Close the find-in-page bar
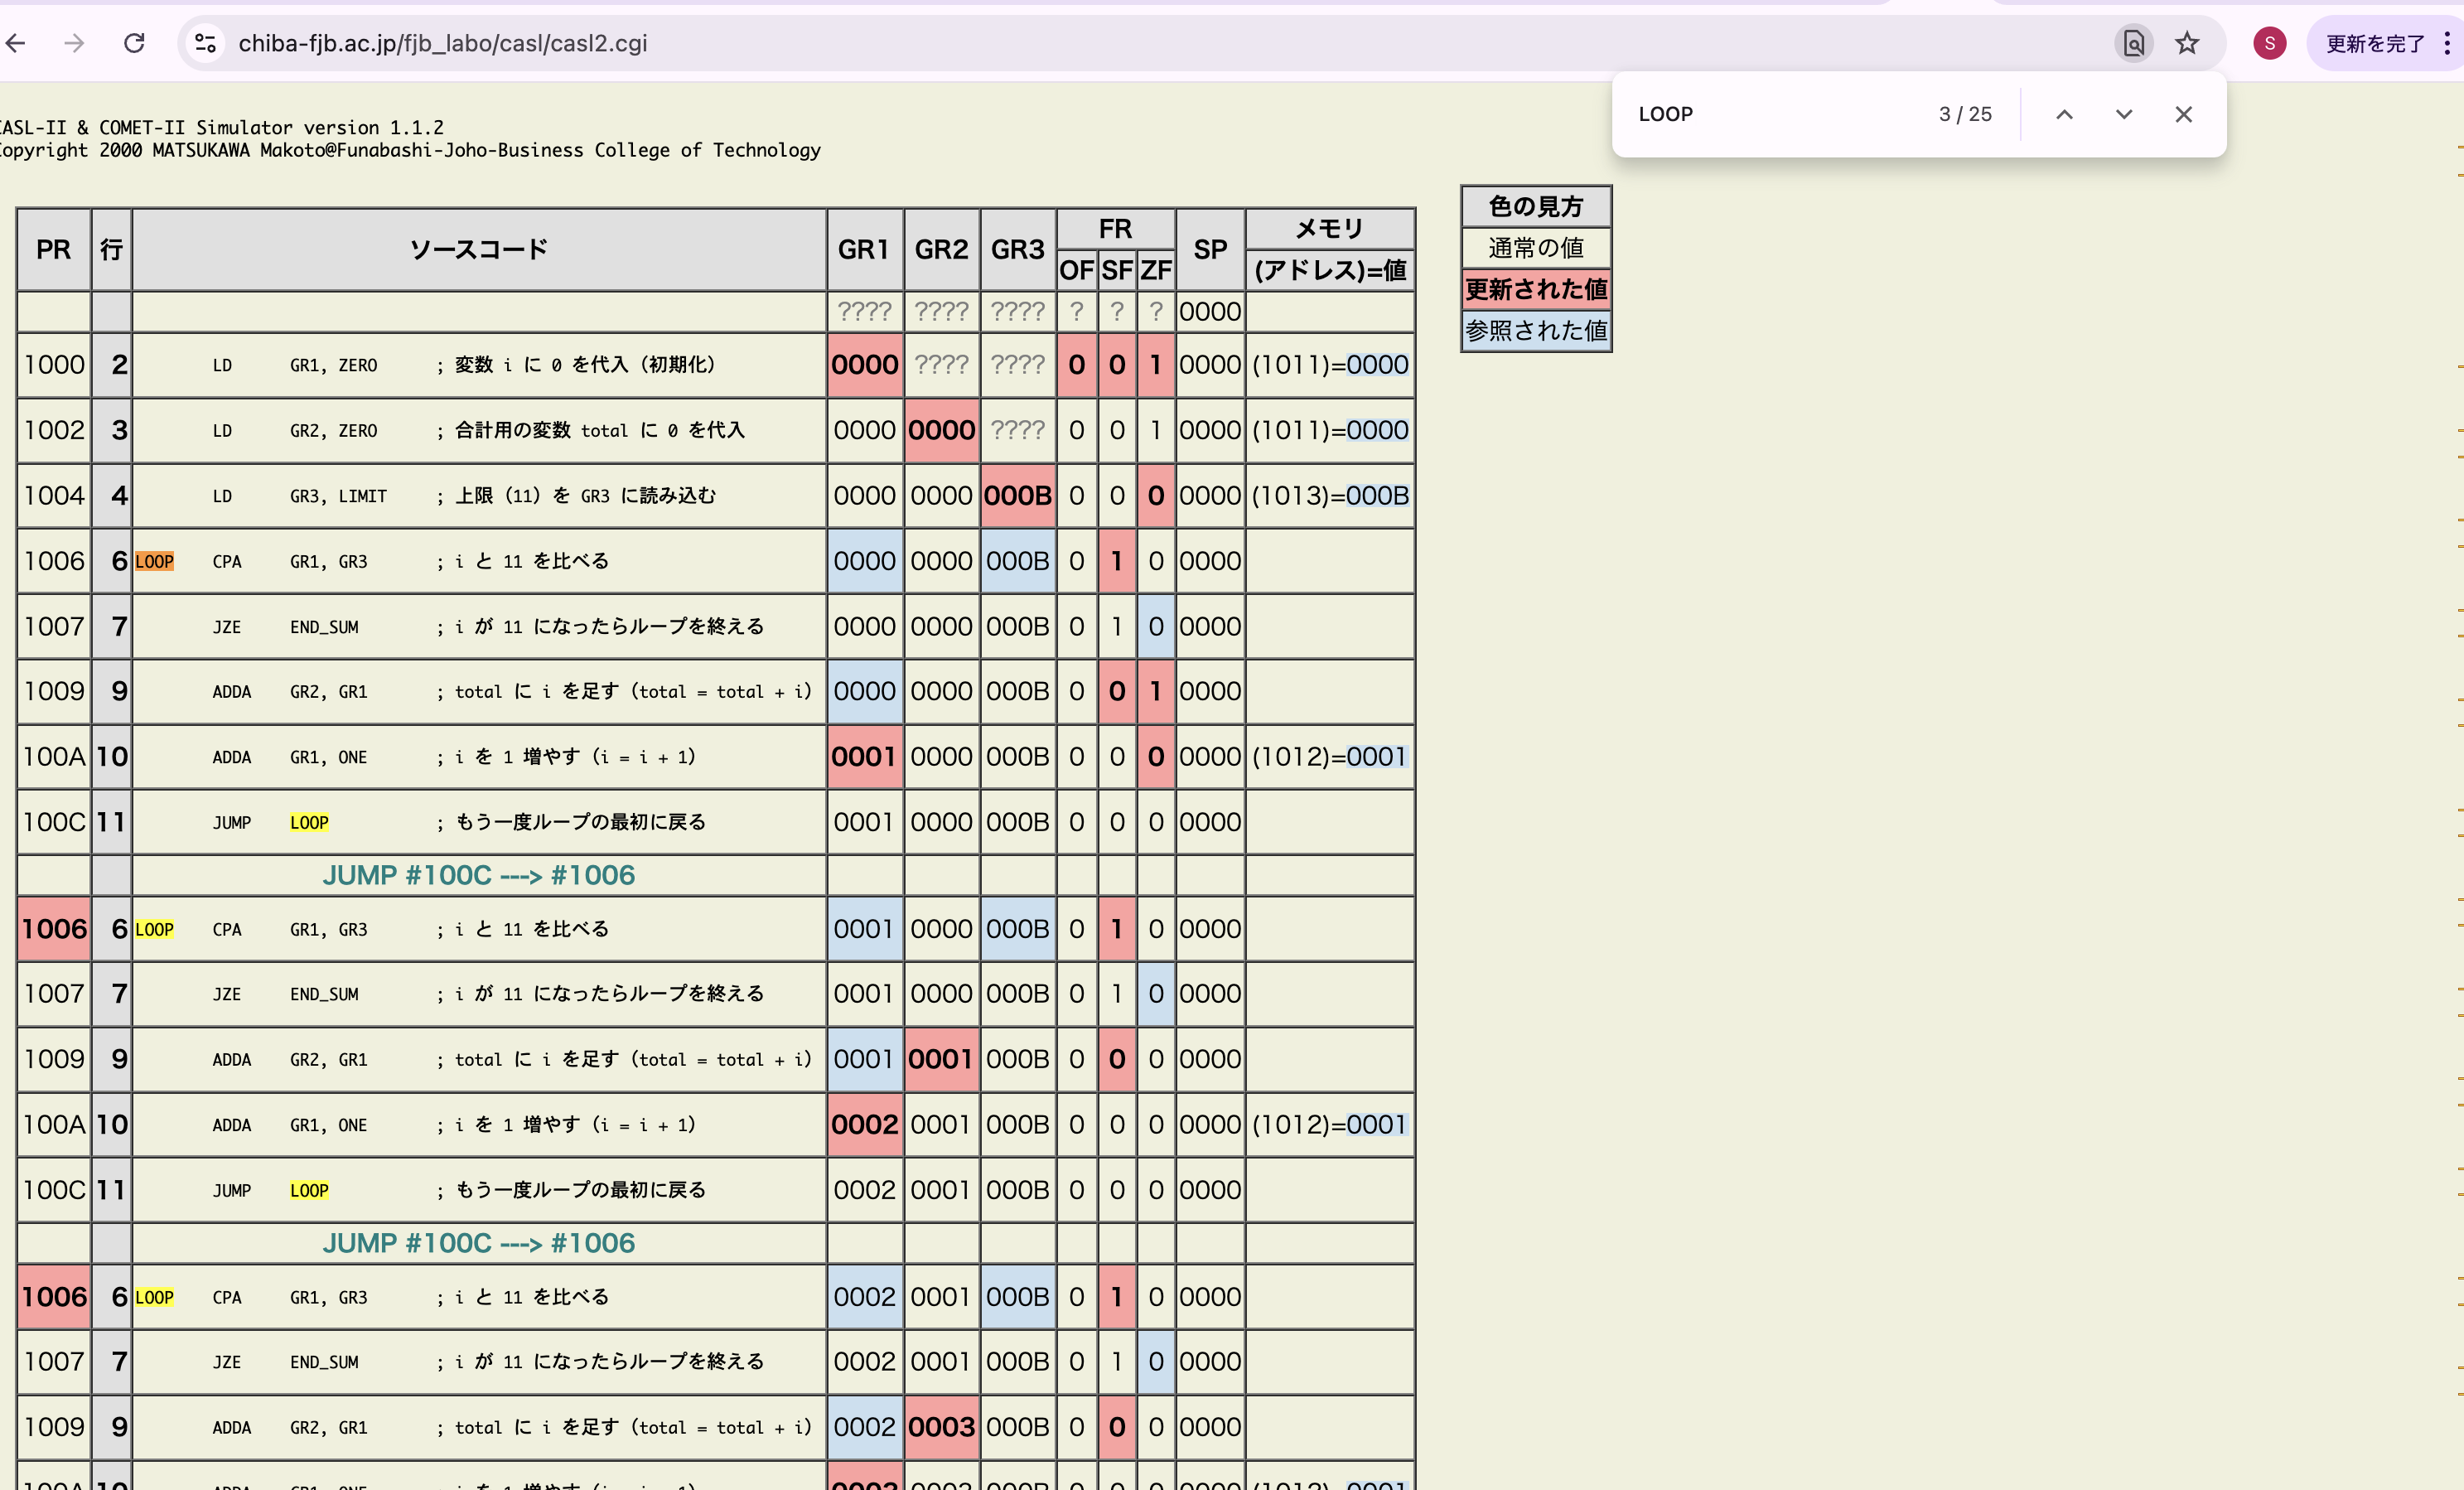Screen dimensions: 2464x1490 coord(2183,114)
